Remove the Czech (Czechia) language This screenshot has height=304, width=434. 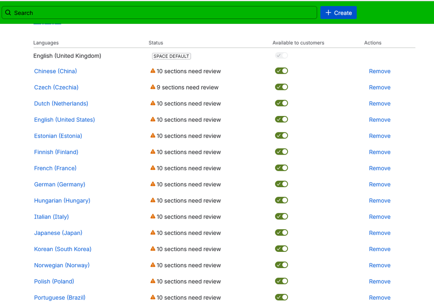380,87
